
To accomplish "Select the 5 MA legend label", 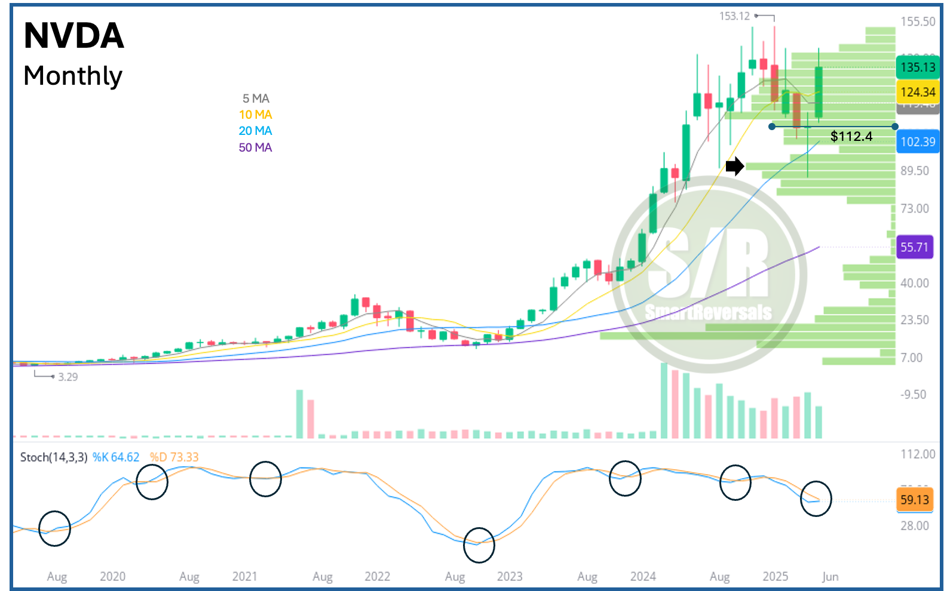I will (256, 98).
